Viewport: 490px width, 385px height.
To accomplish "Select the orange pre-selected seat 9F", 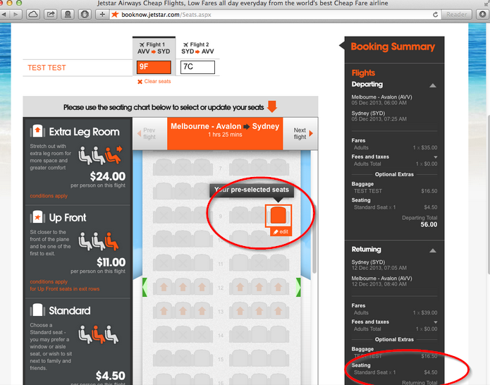I will pos(277,215).
